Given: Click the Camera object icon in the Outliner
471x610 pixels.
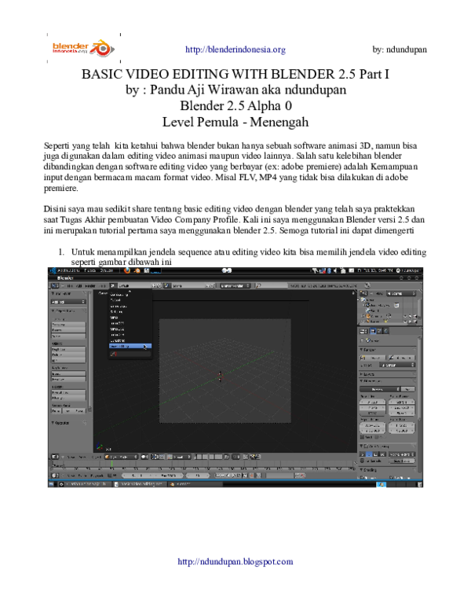Looking at the screenshot, I should pyautogui.click(x=368, y=316).
